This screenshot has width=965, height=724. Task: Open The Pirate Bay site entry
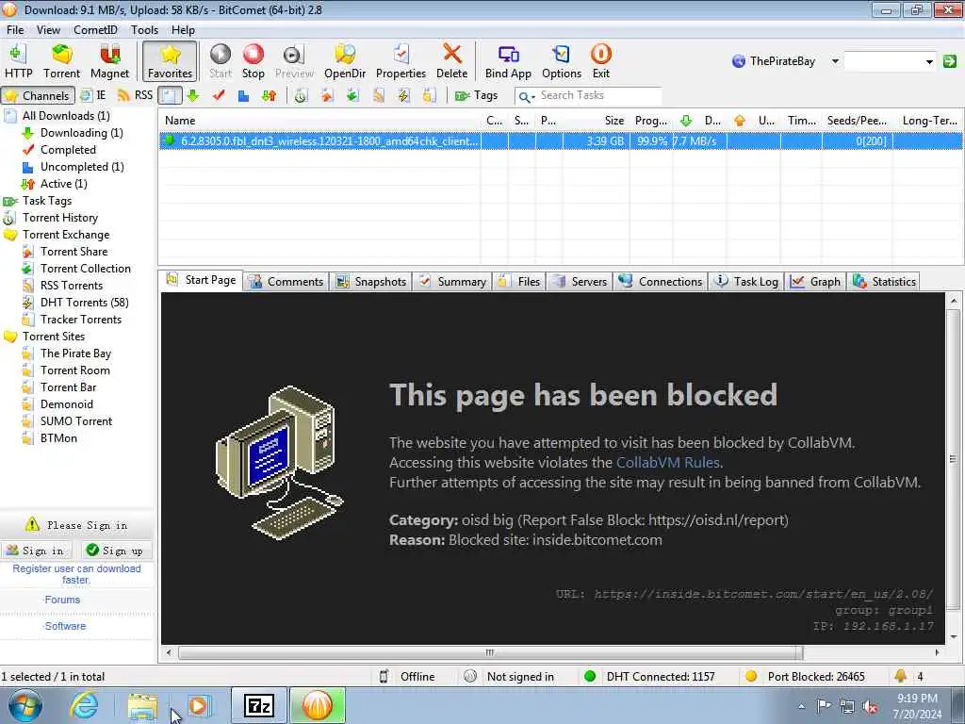click(x=75, y=354)
